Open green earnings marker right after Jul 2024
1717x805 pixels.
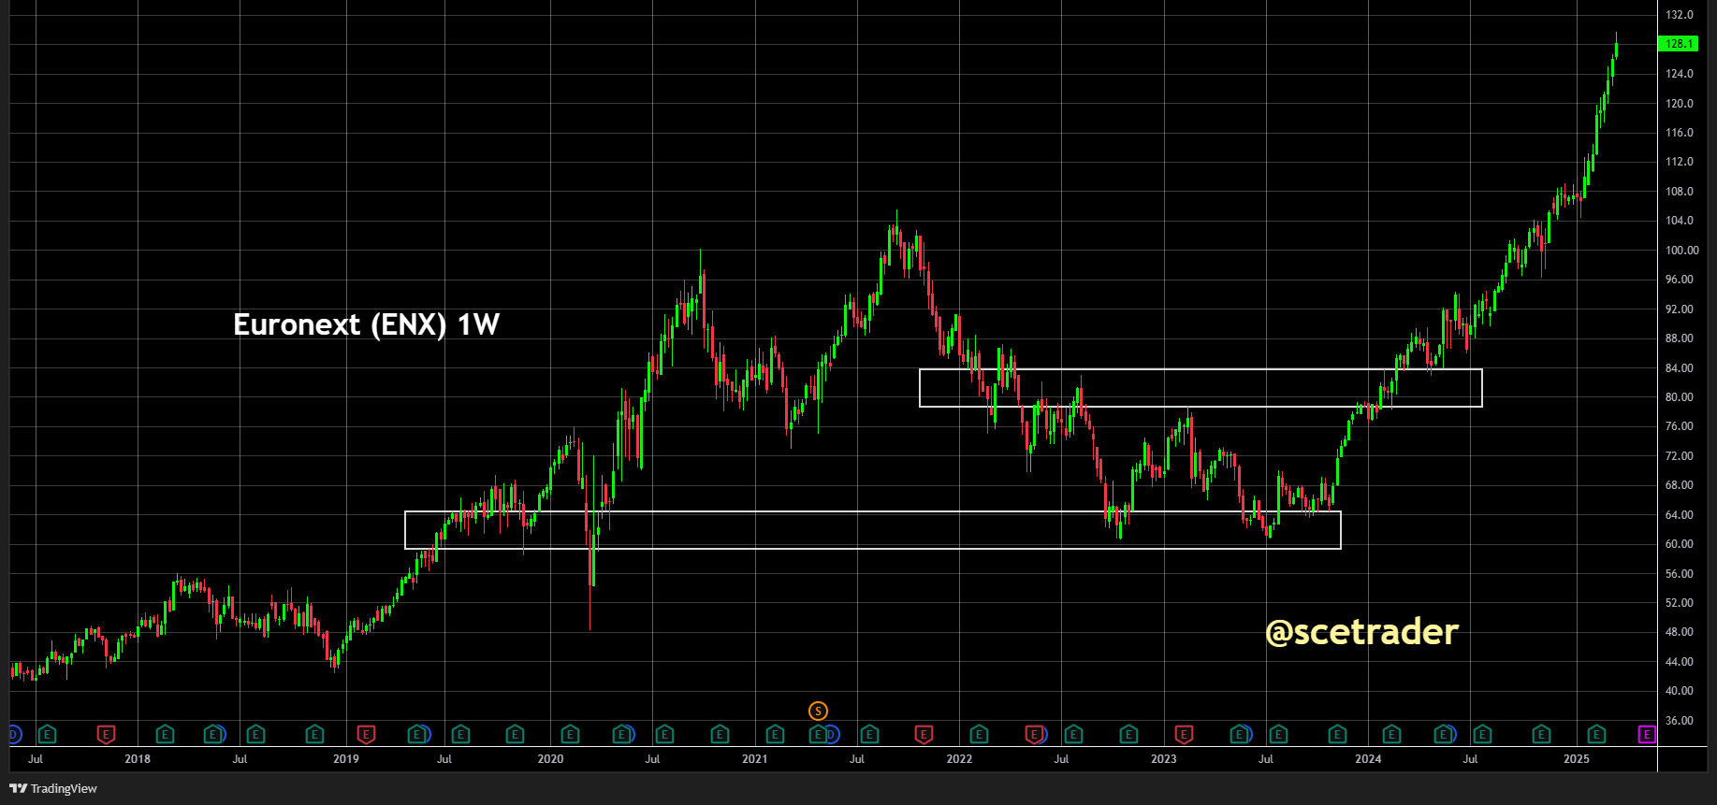click(x=1482, y=735)
